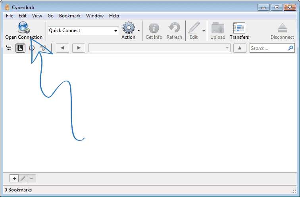Open the Window menu
300x197 pixels.
[95, 16]
